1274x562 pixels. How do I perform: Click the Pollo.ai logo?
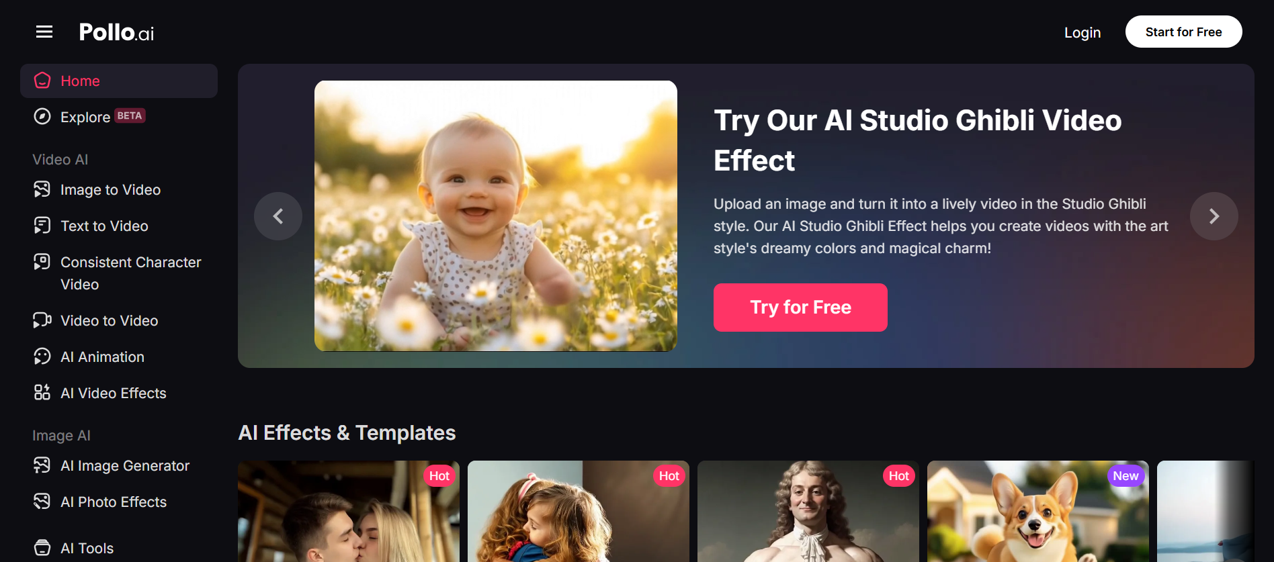(x=116, y=32)
